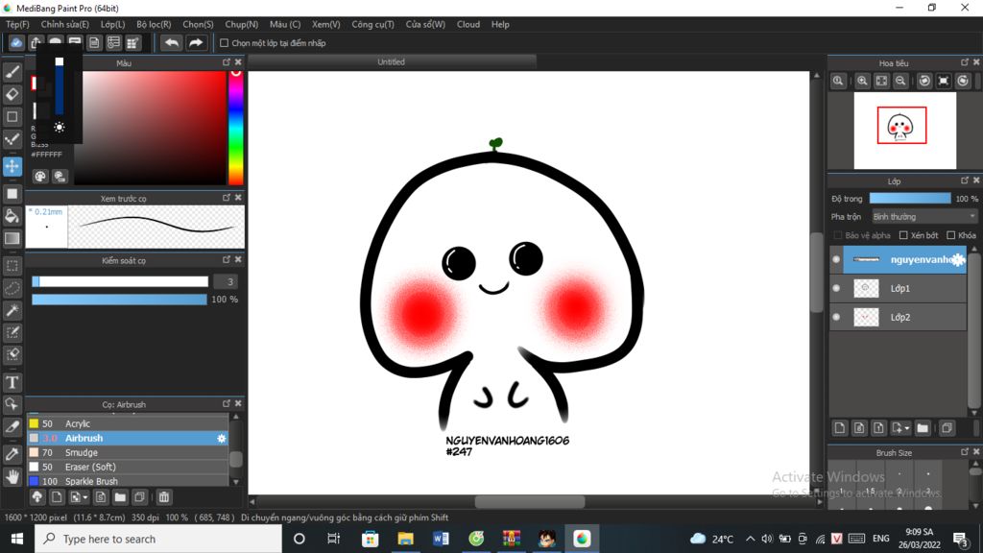Image resolution: width=983 pixels, height=553 pixels.
Task: Select the Lasso tool
Action: coord(12,288)
